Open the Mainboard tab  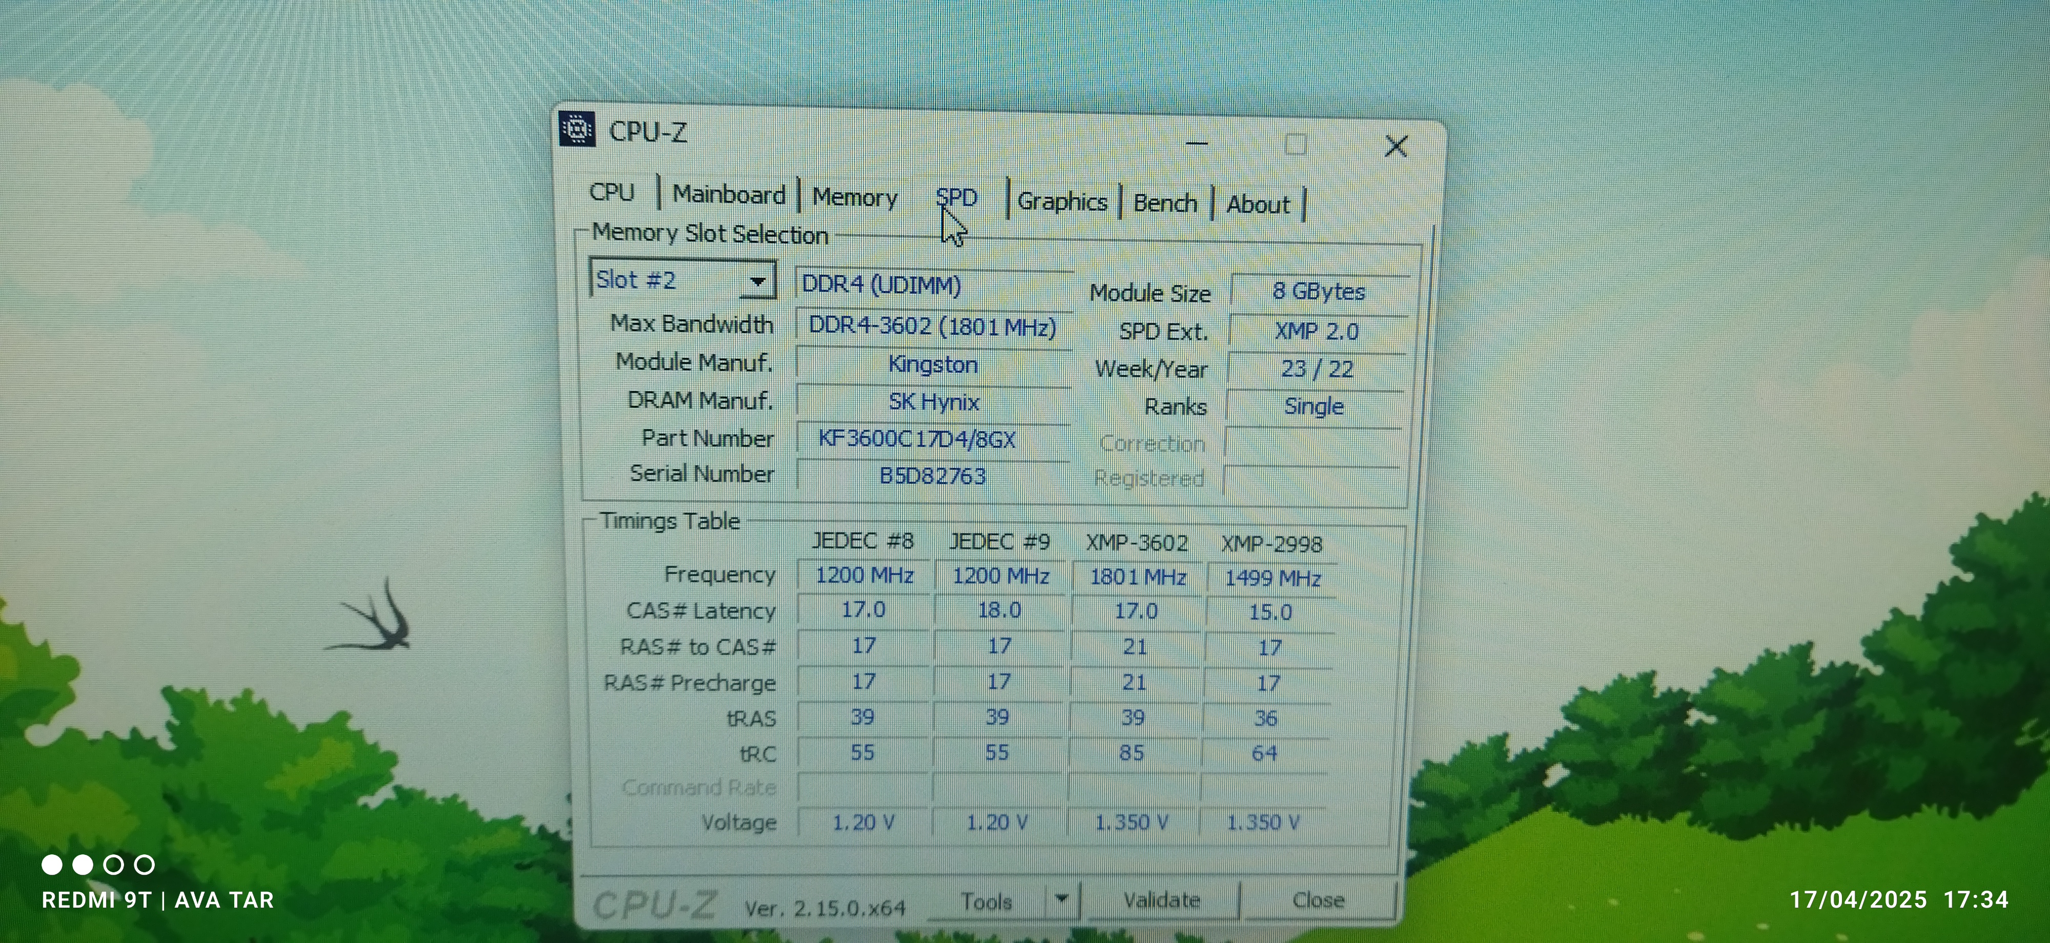click(728, 195)
